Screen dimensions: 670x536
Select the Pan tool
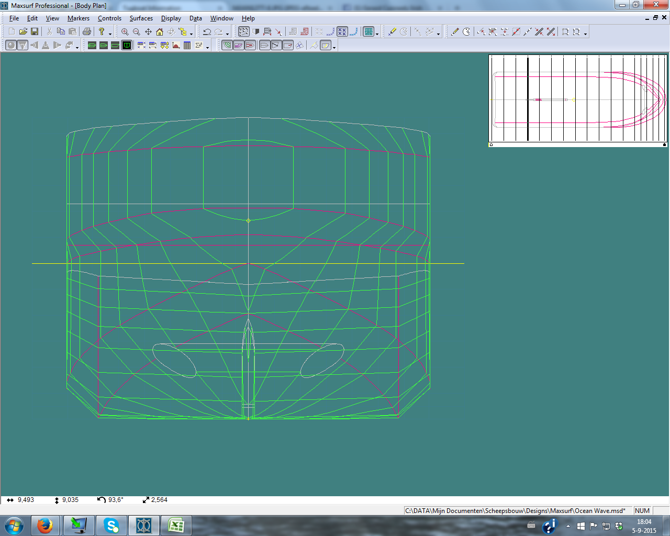(148, 32)
